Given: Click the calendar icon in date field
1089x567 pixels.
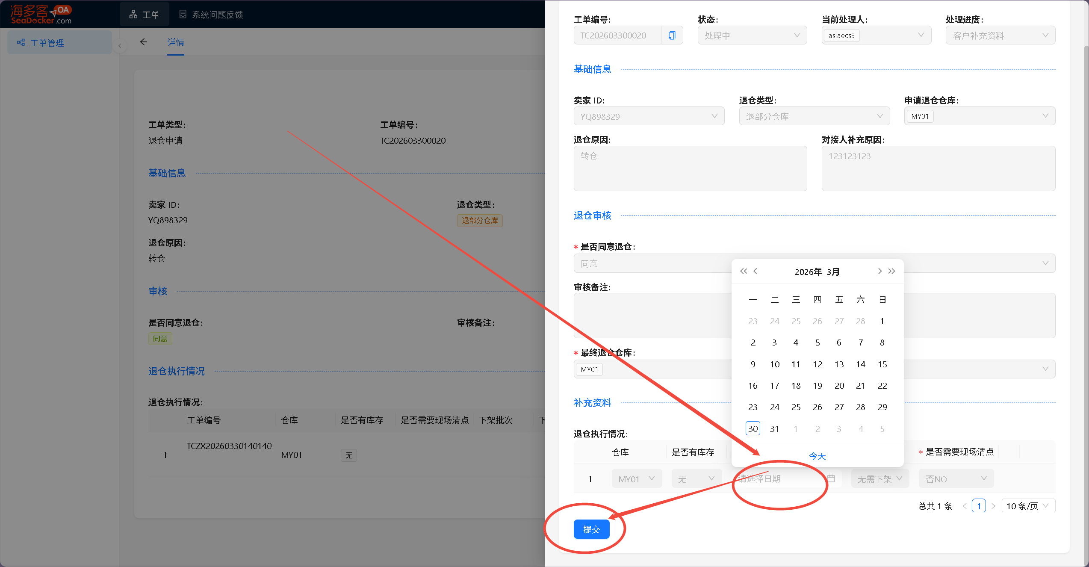Looking at the screenshot, I should tap(831, 478).
